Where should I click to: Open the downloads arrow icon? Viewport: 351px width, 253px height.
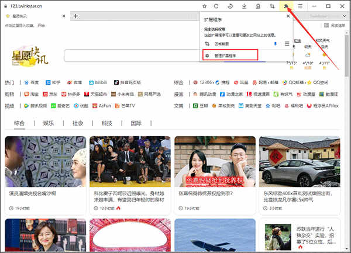point(244,6)
